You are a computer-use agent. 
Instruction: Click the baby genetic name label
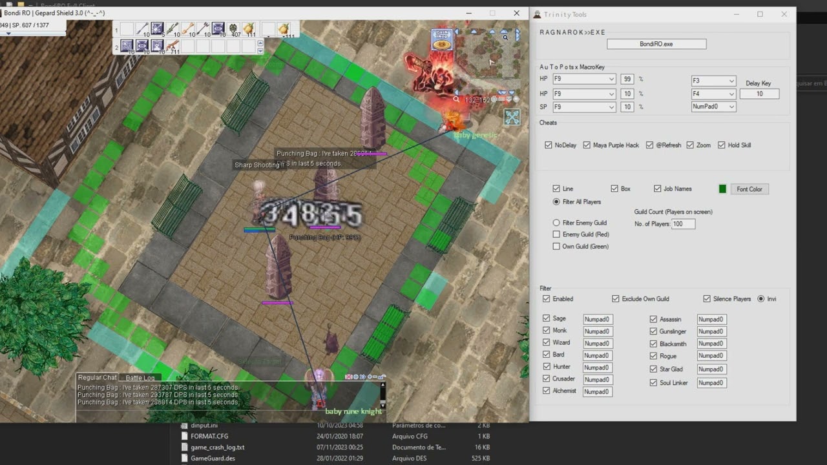point(476,135)
